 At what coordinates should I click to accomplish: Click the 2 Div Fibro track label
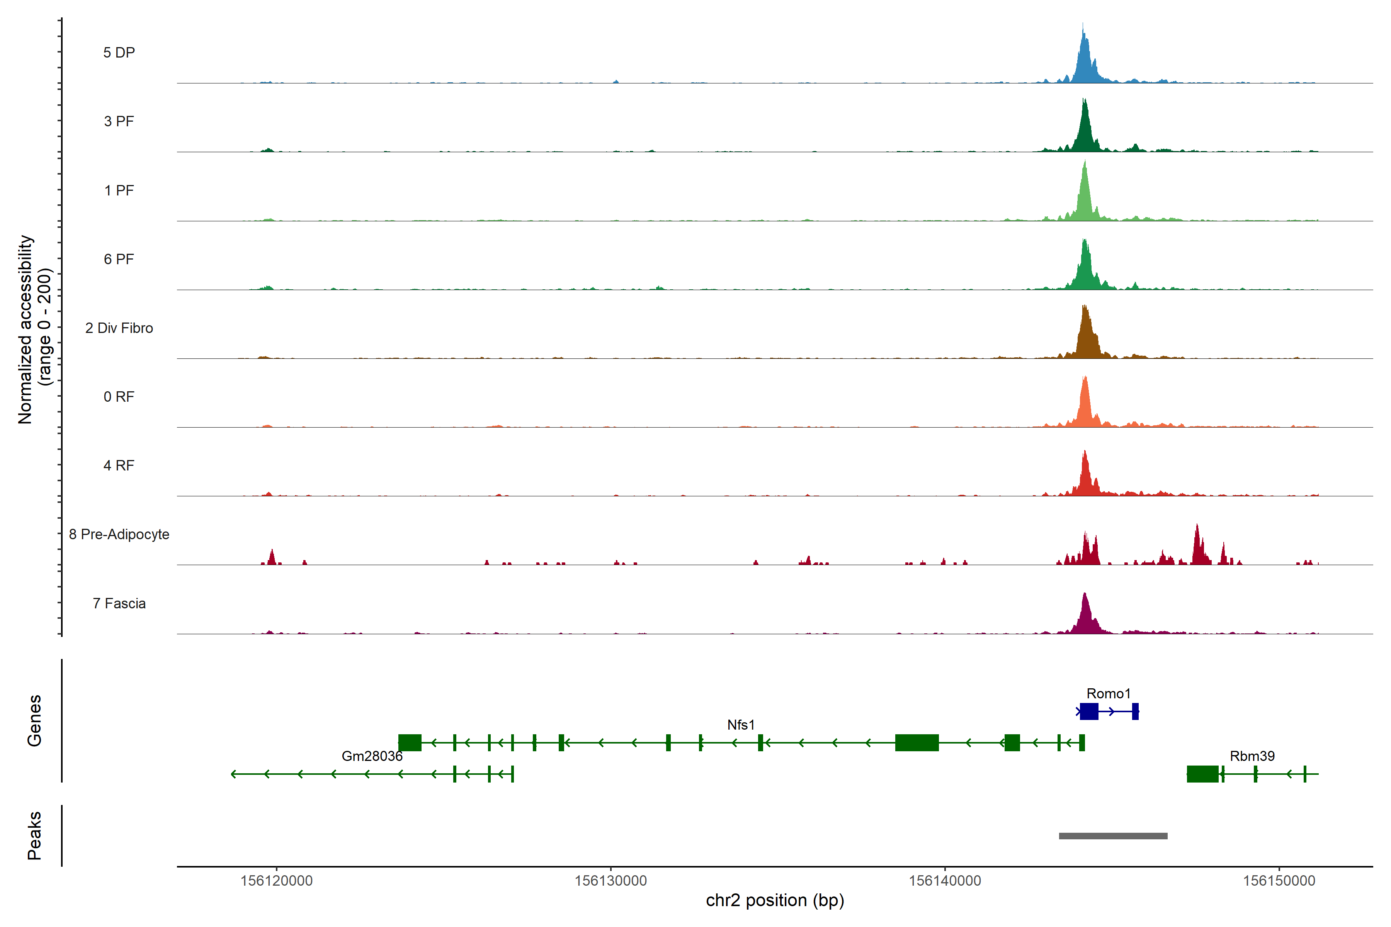tap(119, 328)
